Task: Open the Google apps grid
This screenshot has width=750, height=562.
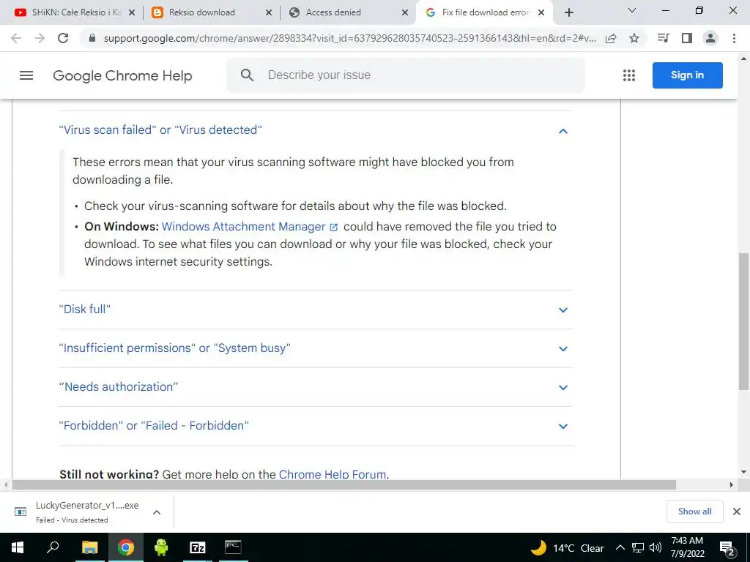Action: tap(629, 75)
